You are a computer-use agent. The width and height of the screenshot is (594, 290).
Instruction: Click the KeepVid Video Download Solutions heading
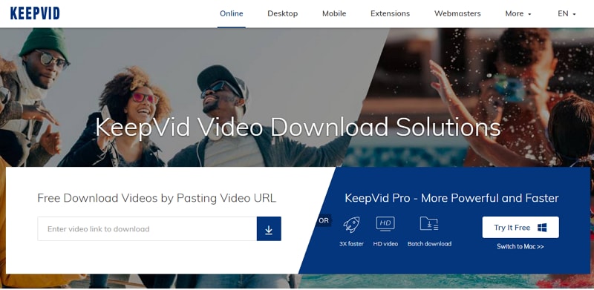[x=298, y=127]
